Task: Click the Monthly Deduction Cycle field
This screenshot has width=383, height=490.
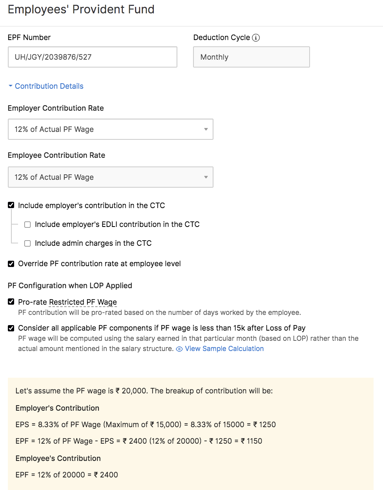Action: [x=251, y=57]
